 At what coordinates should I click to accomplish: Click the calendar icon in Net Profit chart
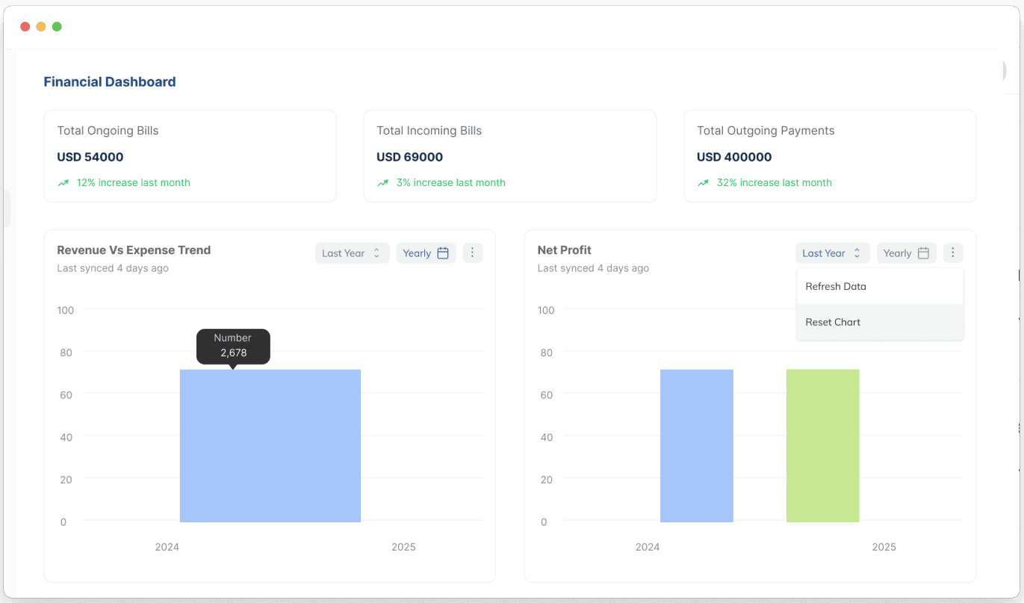point(923,253)
